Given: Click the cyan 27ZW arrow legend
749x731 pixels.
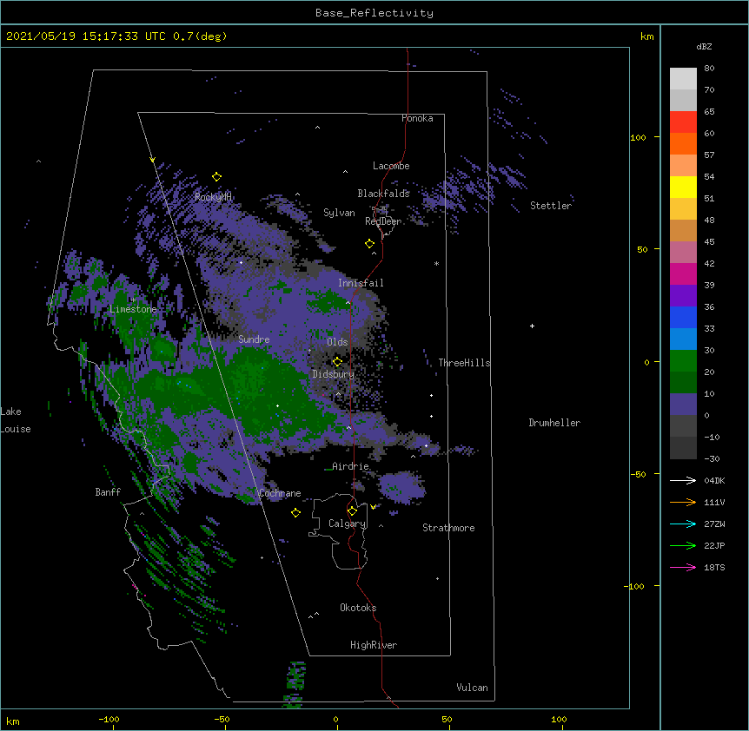Looking at the screenshot, I should [683, 524].
